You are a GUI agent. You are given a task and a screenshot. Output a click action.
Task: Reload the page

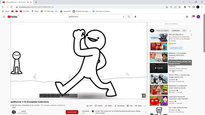[x=12, y=7]
